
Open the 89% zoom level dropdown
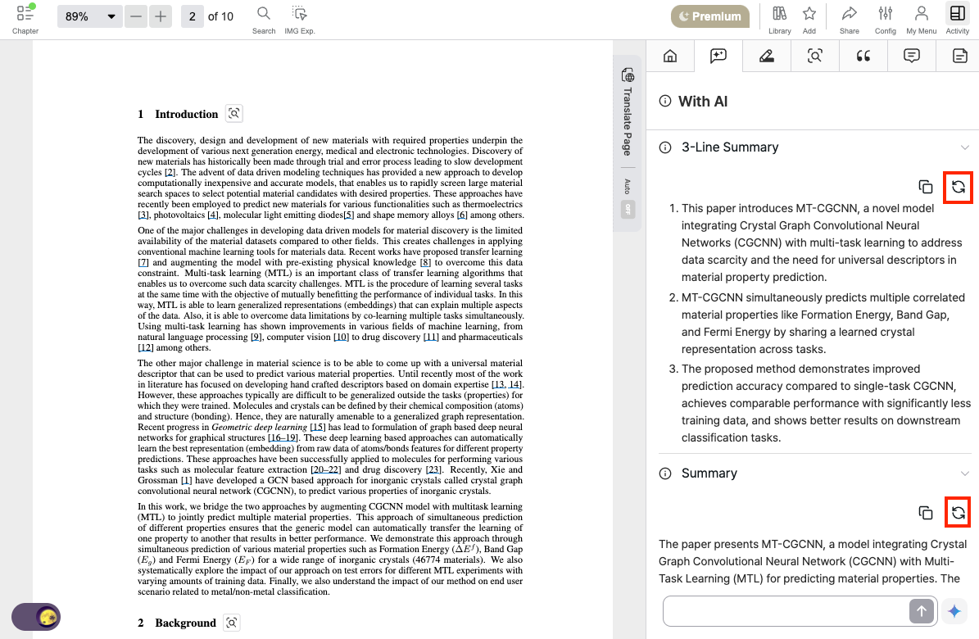(x=88, y=16)
